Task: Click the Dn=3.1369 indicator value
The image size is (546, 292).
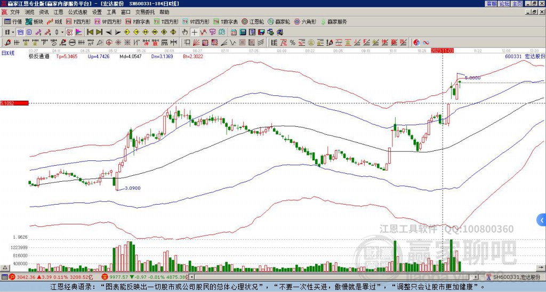Action: (x=162, y=56)
